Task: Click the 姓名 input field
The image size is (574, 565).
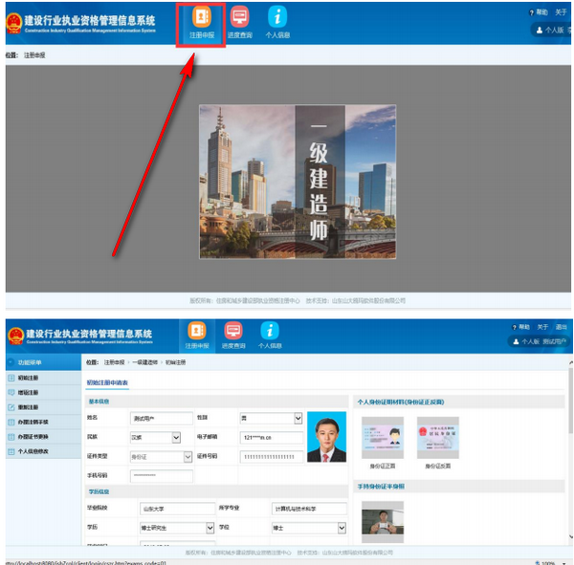Action: pos(161,419)
